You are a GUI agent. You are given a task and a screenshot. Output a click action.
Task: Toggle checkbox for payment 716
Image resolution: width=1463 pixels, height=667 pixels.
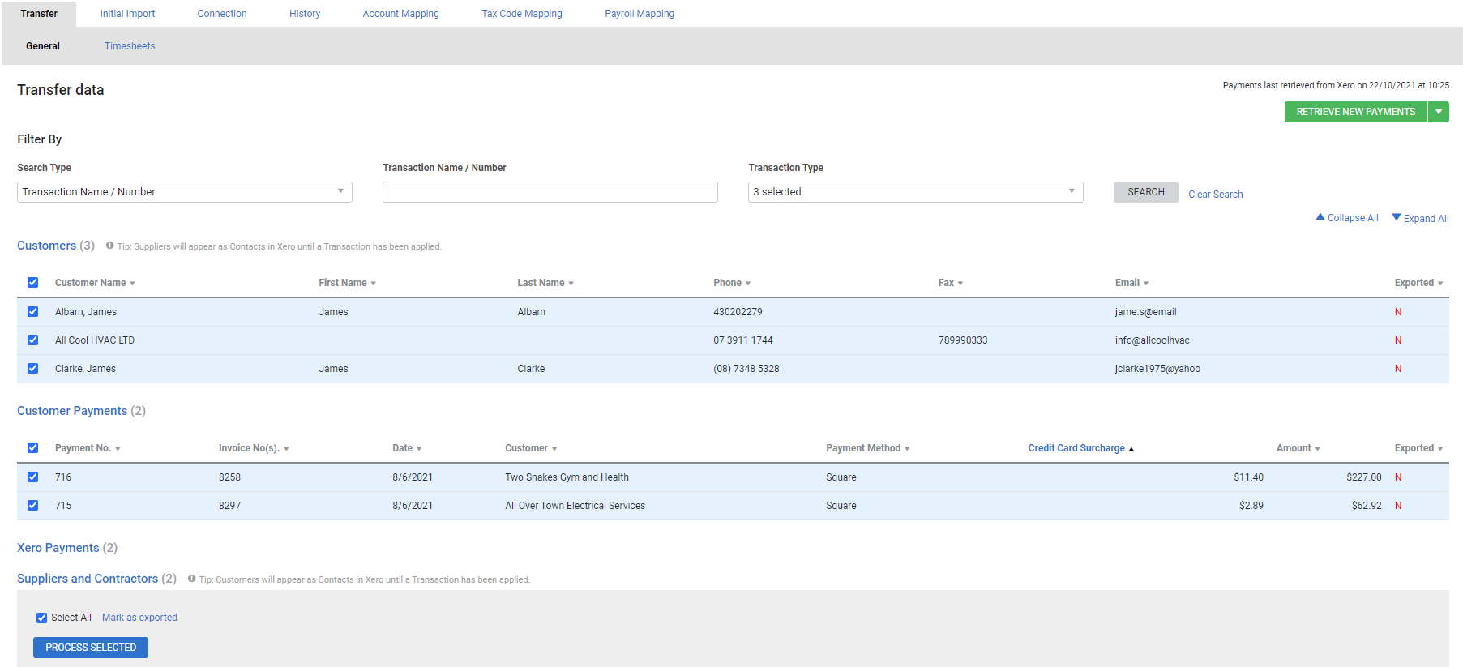click(33, 477)
